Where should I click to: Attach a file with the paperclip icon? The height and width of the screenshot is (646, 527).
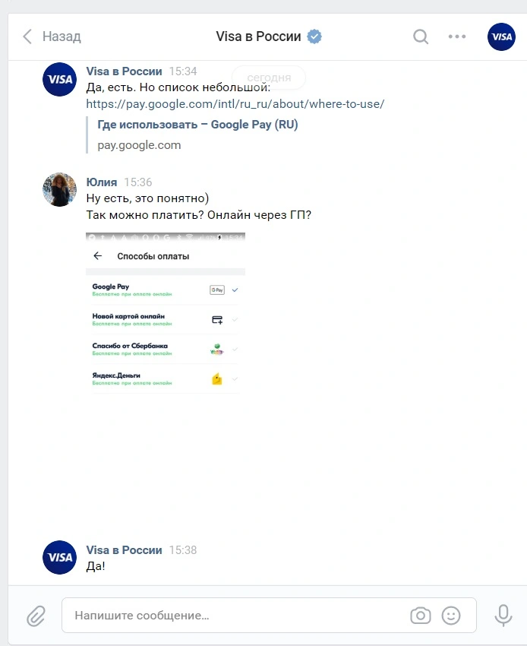[x=36, y=616]
